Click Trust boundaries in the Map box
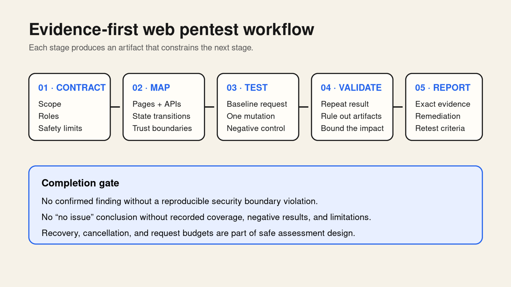The image size is (511, 287). click(162, 128)
